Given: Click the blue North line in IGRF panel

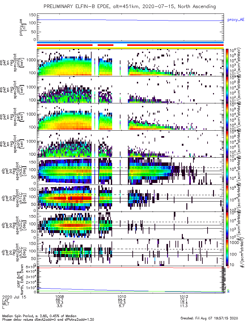Looking at the screenshot, I should 130,290.
